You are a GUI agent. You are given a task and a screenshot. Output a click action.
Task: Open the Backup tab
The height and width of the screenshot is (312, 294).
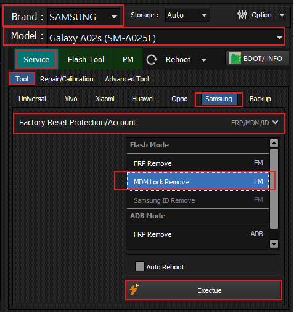tap(260, 99)
